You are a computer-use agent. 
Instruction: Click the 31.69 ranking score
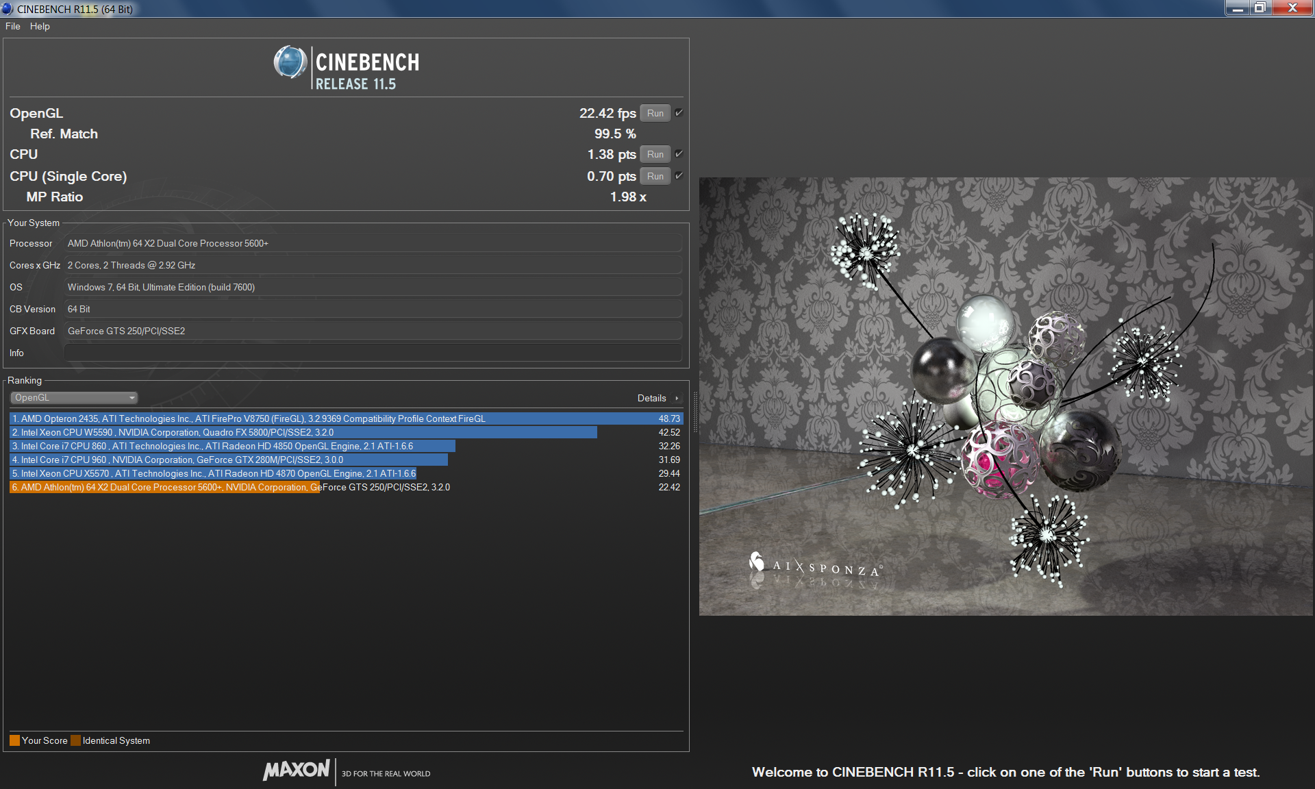(669, 460)
